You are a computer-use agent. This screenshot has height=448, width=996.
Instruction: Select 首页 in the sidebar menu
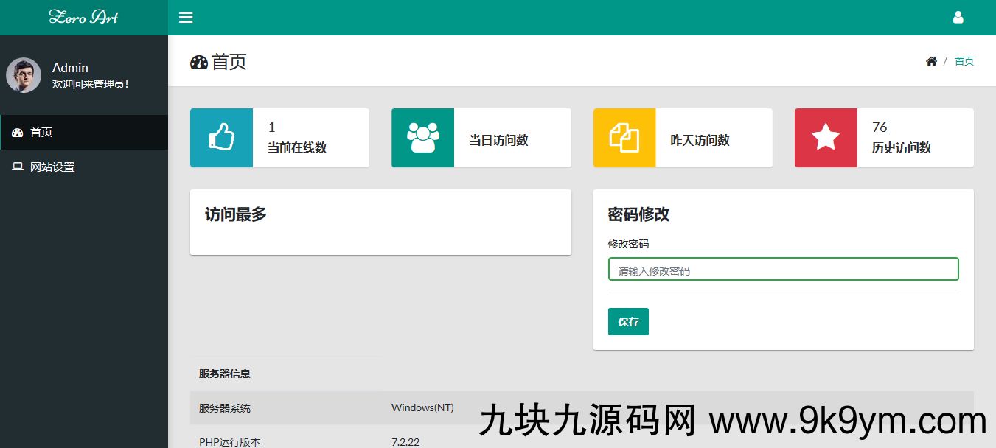click(42, 132)
